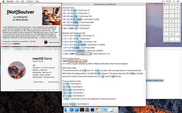The height and width of the screenshot is (113, 182).
Task: Click the exponent ^ key on the keypad
Action: 166,7
